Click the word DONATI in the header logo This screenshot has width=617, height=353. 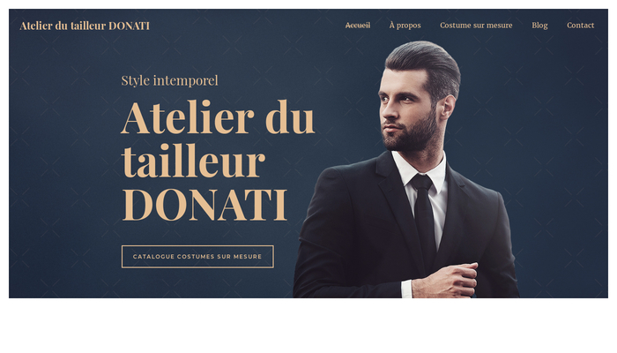129,26
